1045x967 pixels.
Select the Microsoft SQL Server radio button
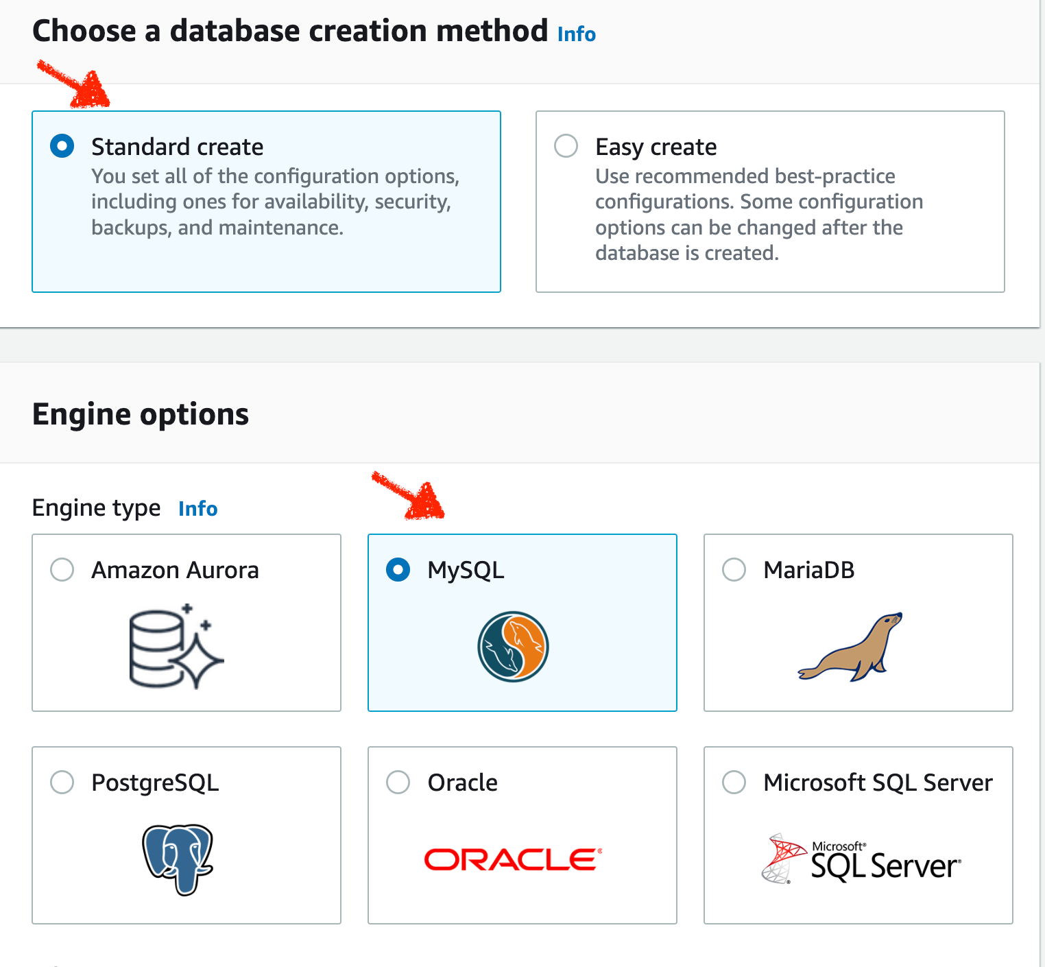point(734,783)
